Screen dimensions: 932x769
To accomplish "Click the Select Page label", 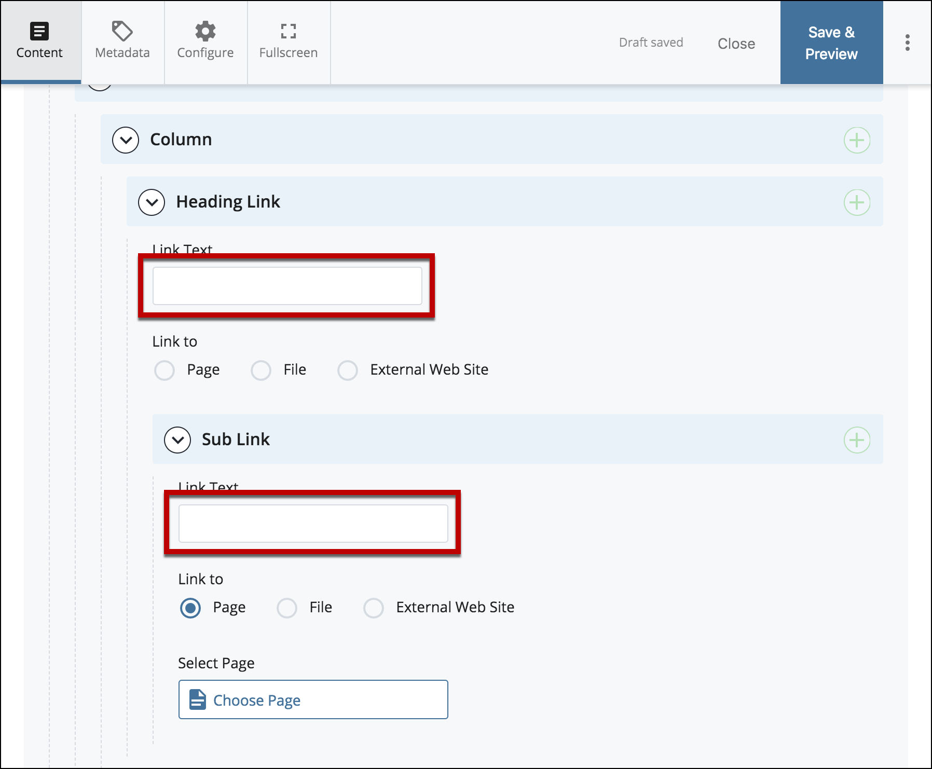I will click(216, 663).
